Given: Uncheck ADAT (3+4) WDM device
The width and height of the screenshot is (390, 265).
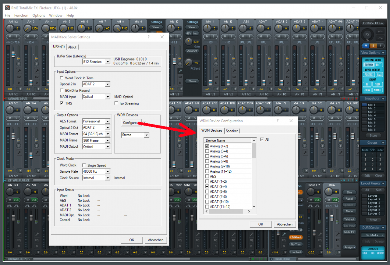Looking at the screenshot, I should tap(207, 186).
